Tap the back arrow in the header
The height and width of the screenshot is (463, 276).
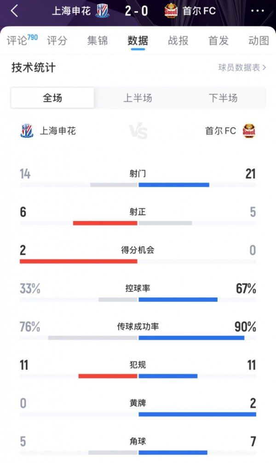point(14,11)
